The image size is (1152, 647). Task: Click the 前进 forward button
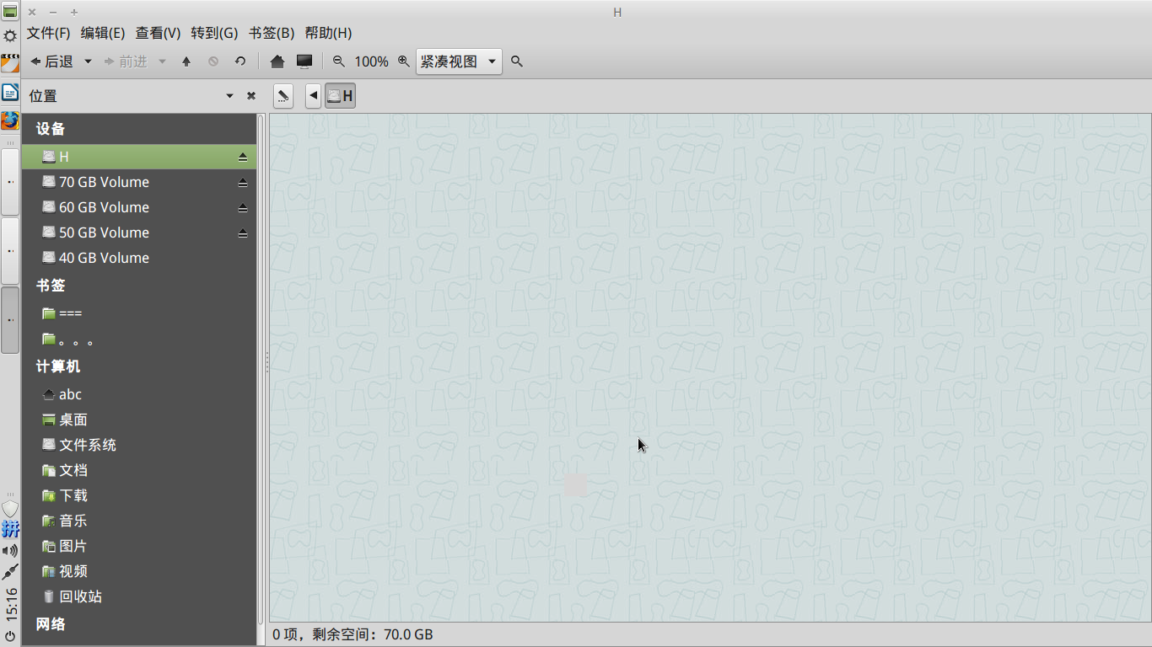click(125, 61)
